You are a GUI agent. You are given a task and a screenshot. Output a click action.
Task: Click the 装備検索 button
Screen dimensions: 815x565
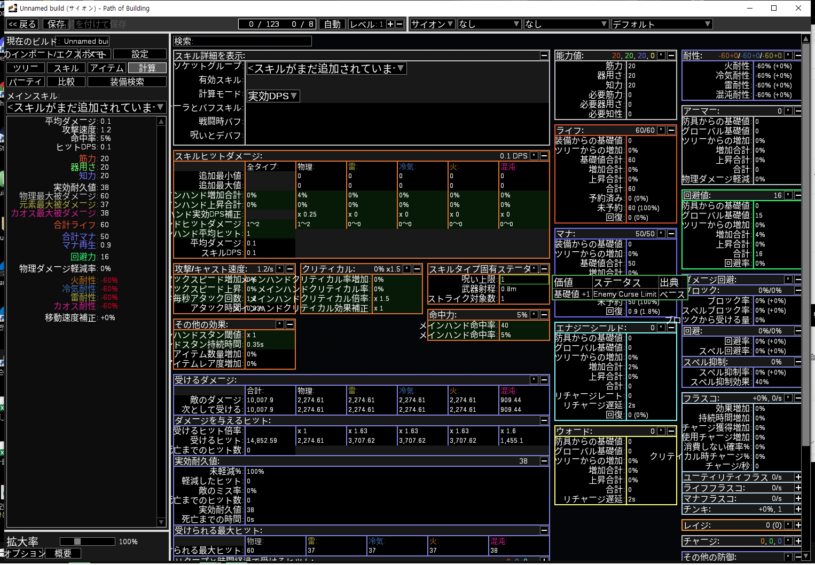pos(127,82)
